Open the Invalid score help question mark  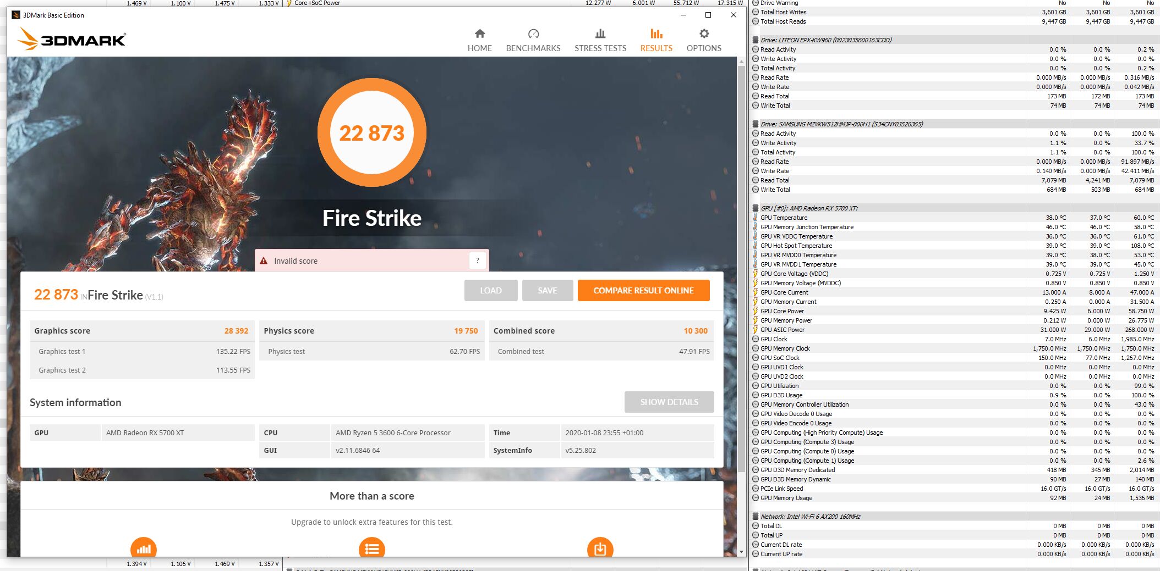point(478,260)
